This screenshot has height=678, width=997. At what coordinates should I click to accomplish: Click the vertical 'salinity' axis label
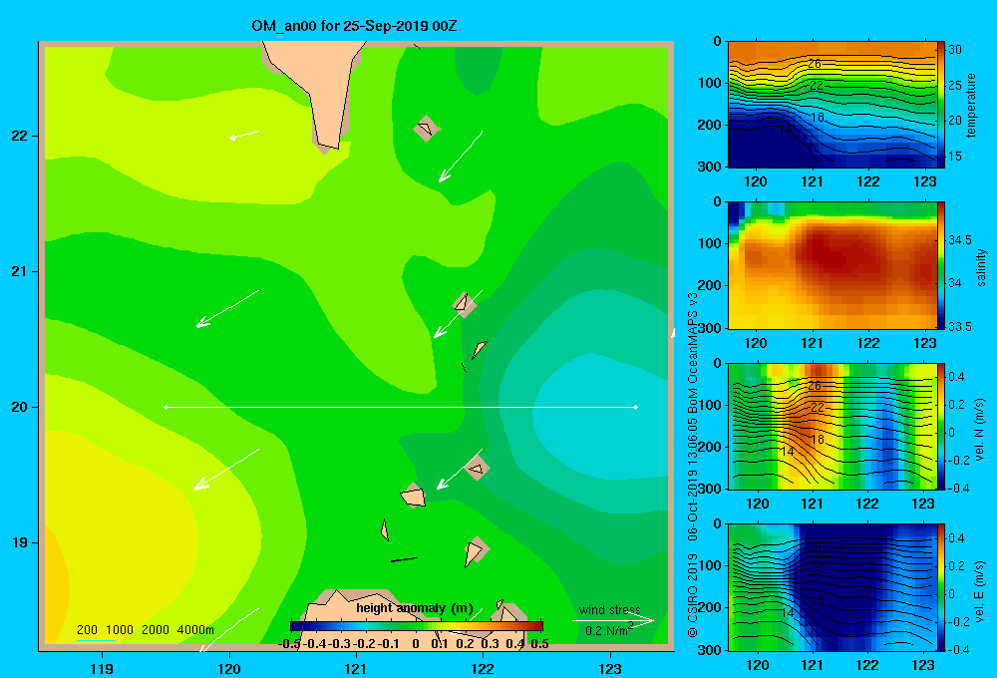981,267
